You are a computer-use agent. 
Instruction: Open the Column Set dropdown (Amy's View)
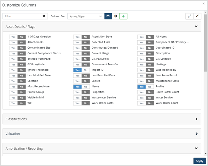point(85,16)
